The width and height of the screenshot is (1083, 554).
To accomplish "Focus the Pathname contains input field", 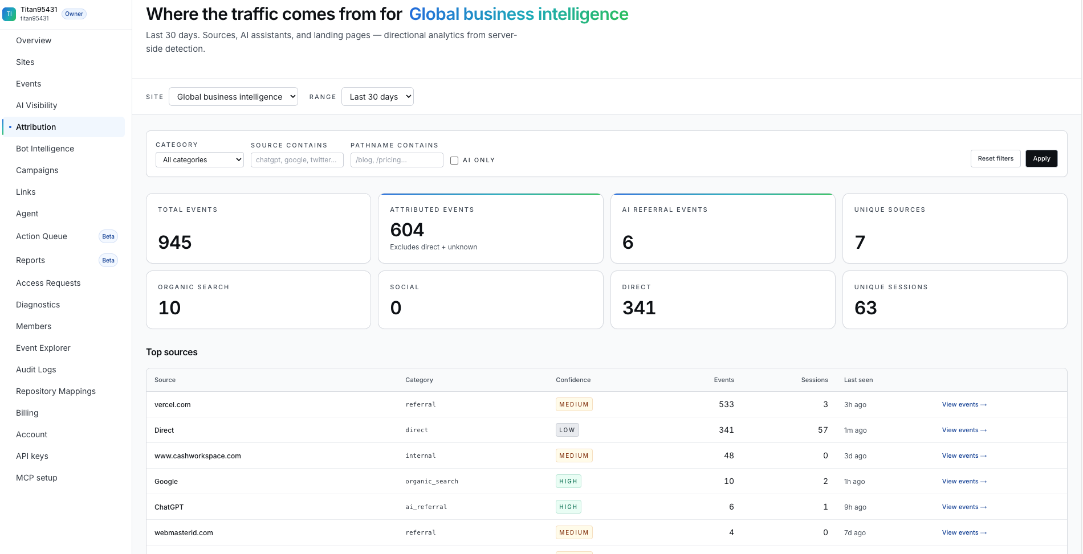I will click(397, 160).
